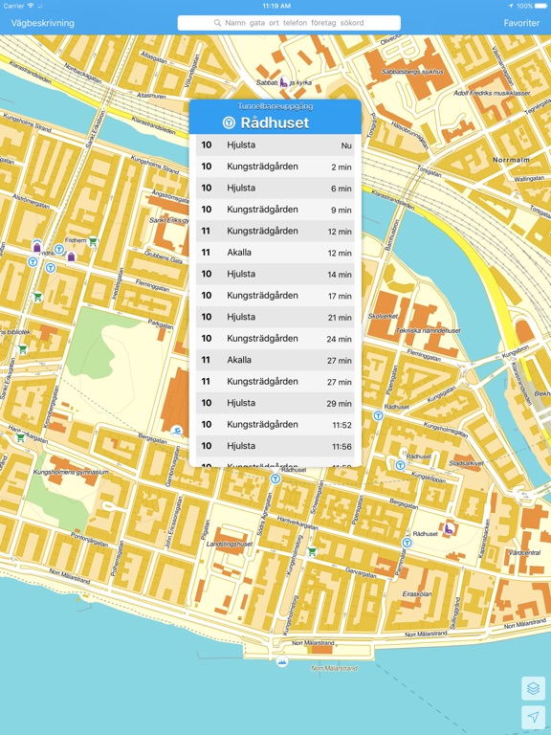Select Hjulsta departure at 11:56
The image size is (551, 735).
pos(275,446)
